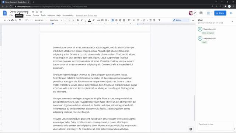Move document using the folder icon

pyautogui.click(x=37, y=11)
